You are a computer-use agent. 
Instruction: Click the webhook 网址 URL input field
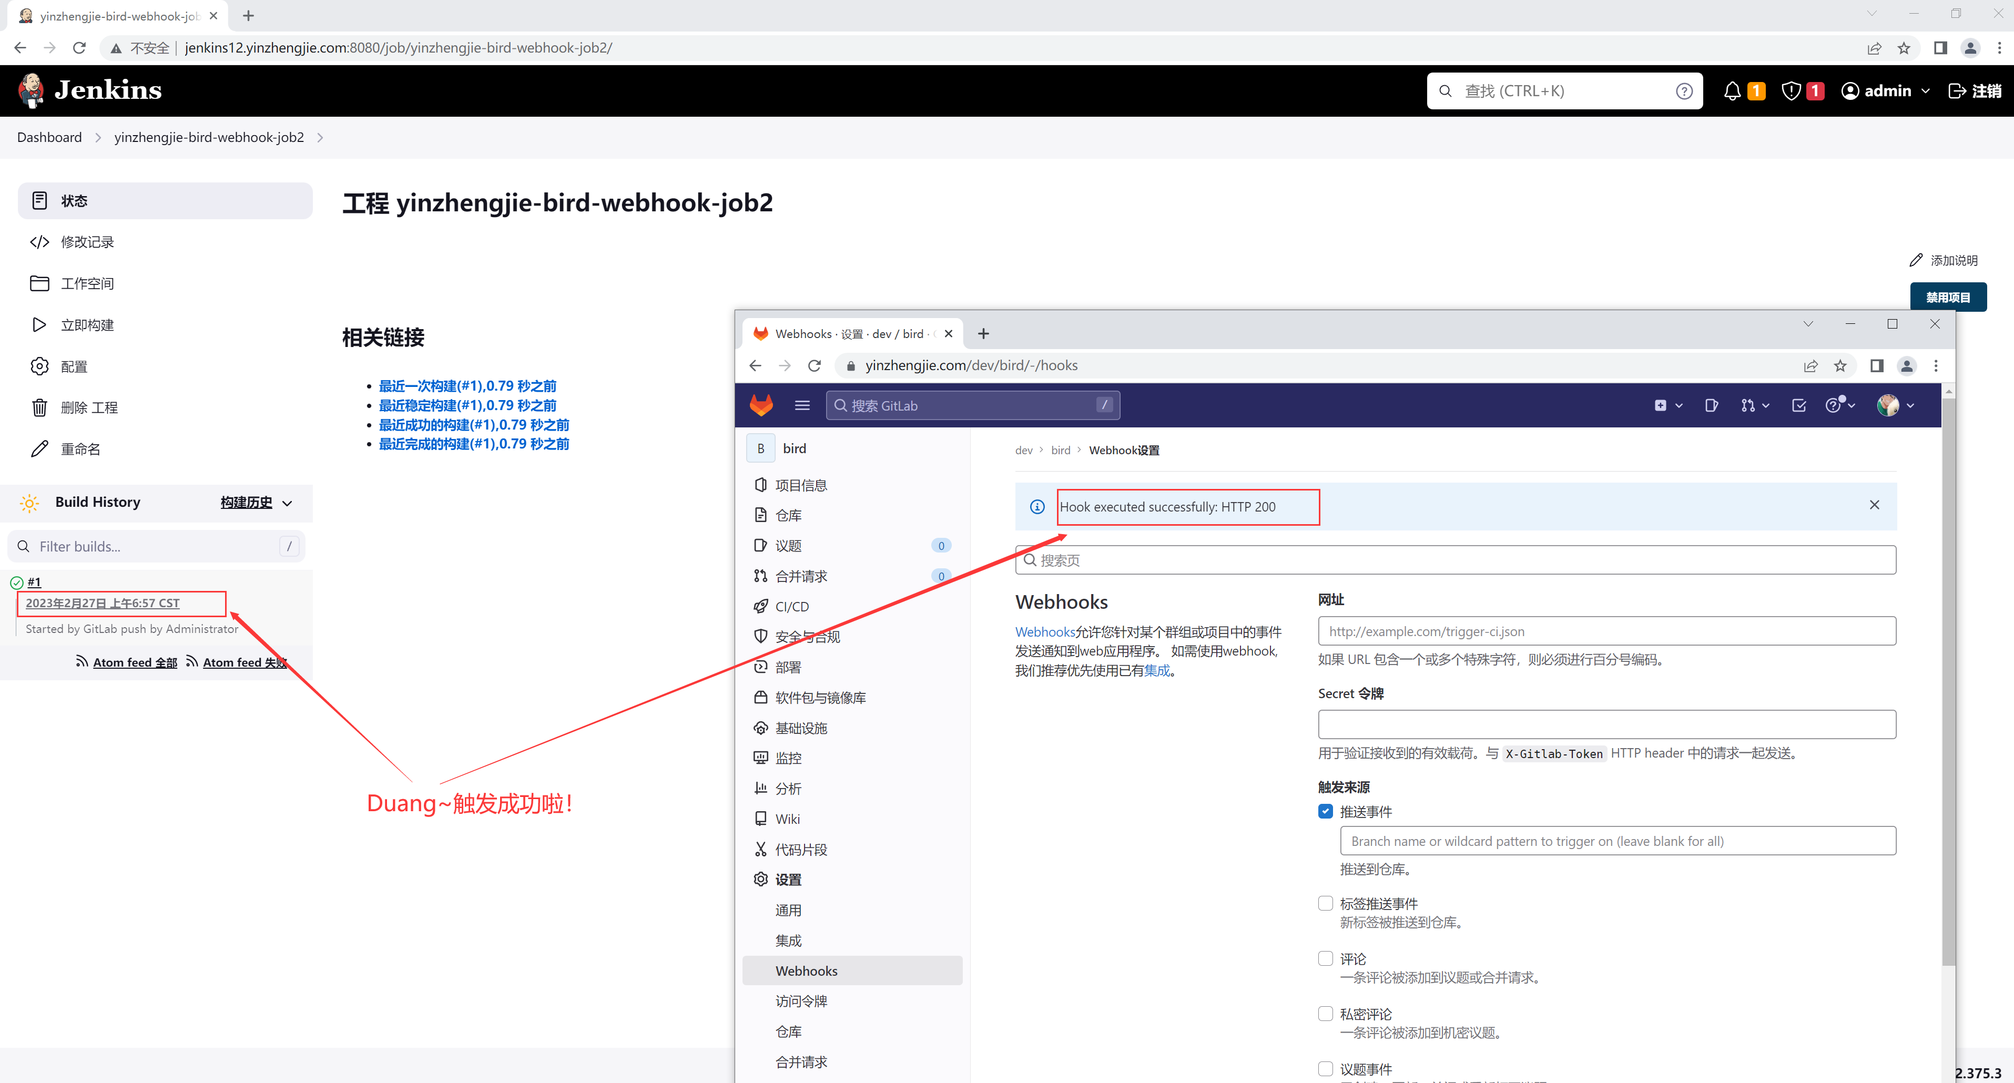[x=1606, y=630]
